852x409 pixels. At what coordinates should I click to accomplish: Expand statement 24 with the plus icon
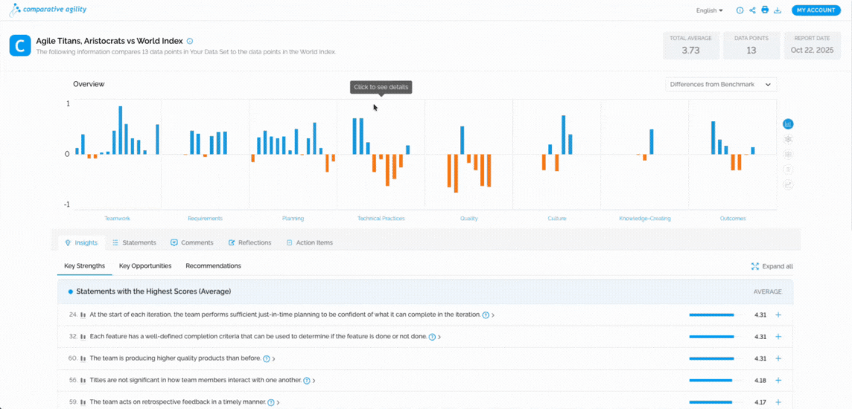tap(778, 315)
